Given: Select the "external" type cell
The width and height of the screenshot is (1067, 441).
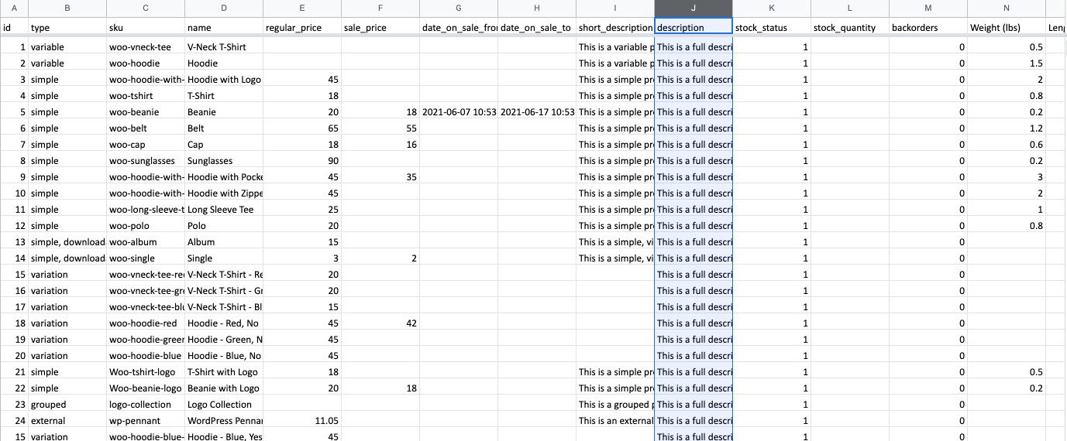Looking at the screenshot, I should coord(67,421).
